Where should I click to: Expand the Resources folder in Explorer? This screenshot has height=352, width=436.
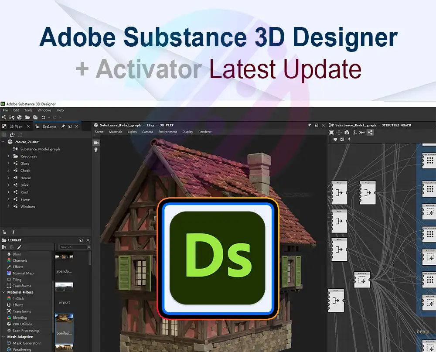pos(8,156)
